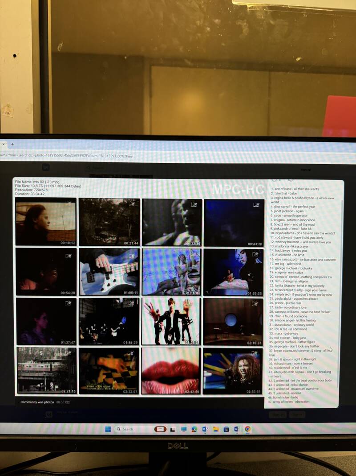The image size is (356, 476).
Task: Click the browser address bar URL
Action: pyautogui.click(x=67, y=156)
